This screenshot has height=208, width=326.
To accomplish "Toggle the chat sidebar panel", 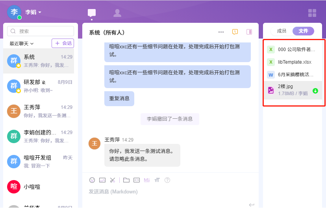I will coord(249,32).
